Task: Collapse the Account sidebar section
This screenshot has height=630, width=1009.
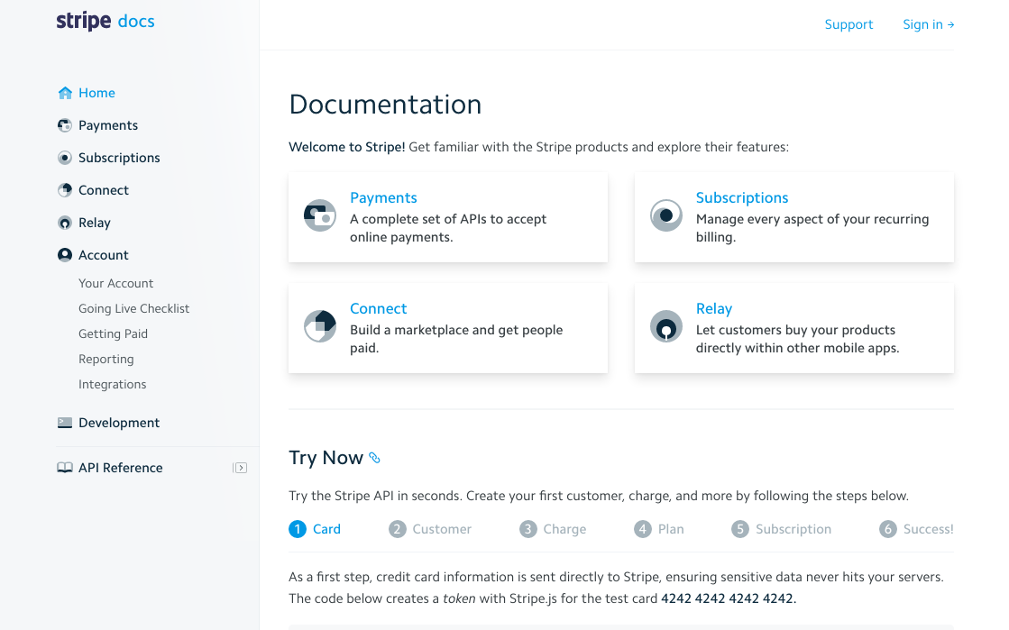Action: pyautogui.click(x=103, y=255)
